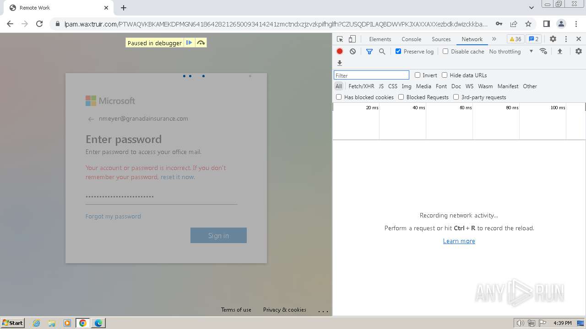The image size is (586, 329).
Task: Select the All request type filter
Action: tap(339, 86)
